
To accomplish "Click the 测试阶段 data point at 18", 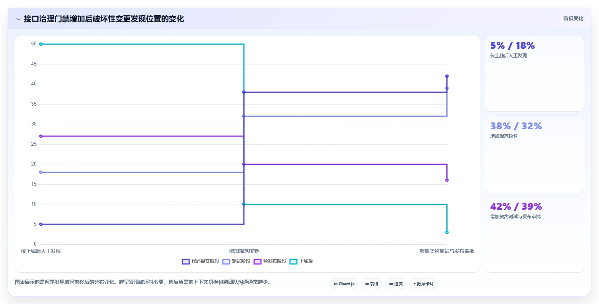I will [41, 172].
